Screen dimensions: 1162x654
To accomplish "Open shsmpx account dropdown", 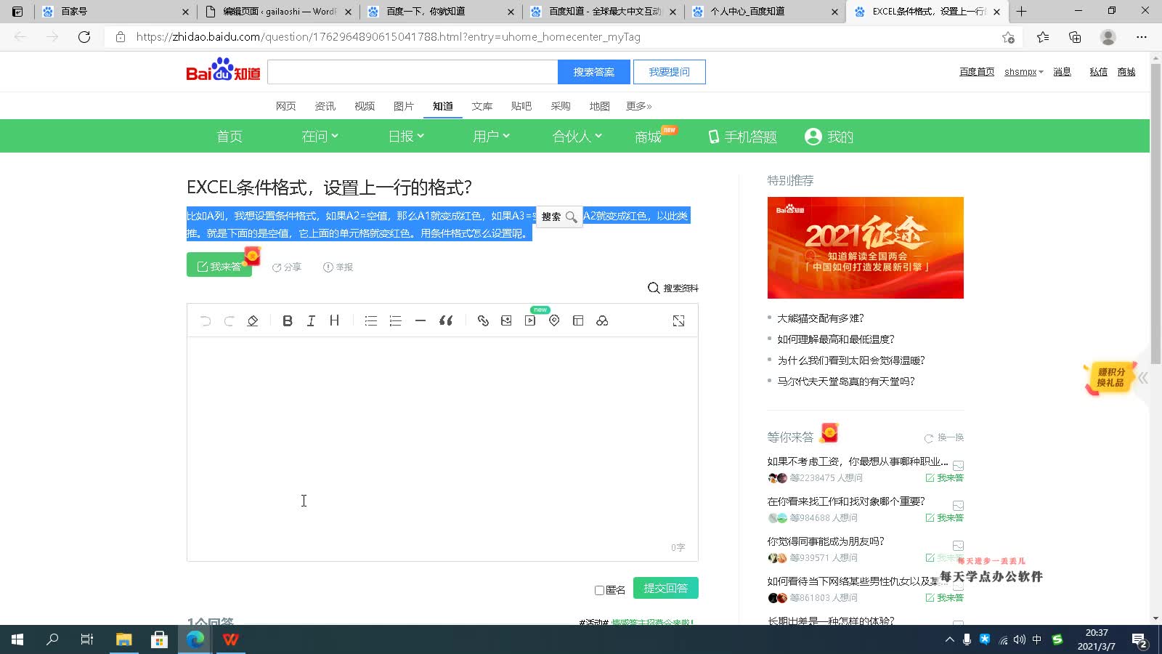I will pos(1024,72).
